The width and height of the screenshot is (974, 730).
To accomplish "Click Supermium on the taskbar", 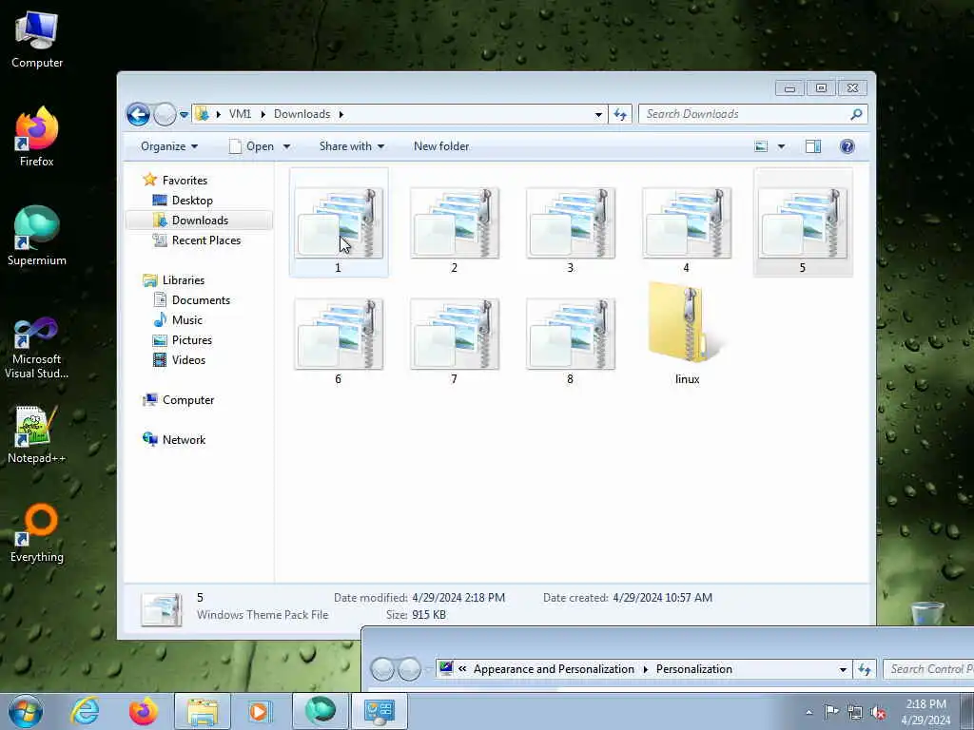I will pos(321,711).
